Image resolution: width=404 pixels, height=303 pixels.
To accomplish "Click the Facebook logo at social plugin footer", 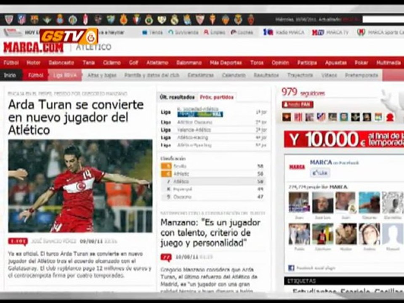I will [291, 268].
